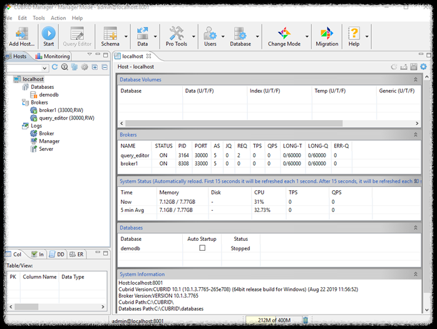Open Database dropdown arrow

257,36
